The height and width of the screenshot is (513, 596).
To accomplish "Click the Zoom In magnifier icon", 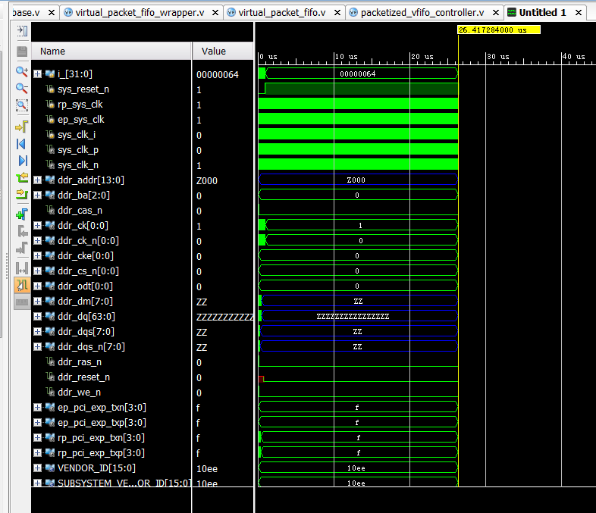I will tap(22, 70).
